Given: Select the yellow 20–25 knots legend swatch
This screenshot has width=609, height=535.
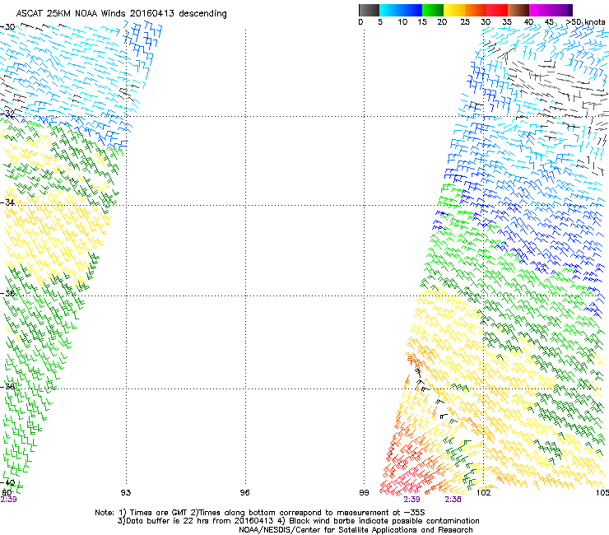Looking at the screenshot, I should [454, 10].
